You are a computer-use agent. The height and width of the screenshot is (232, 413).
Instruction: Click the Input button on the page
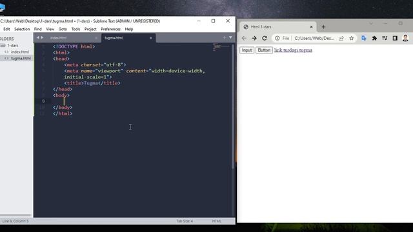tap(247, 50)
